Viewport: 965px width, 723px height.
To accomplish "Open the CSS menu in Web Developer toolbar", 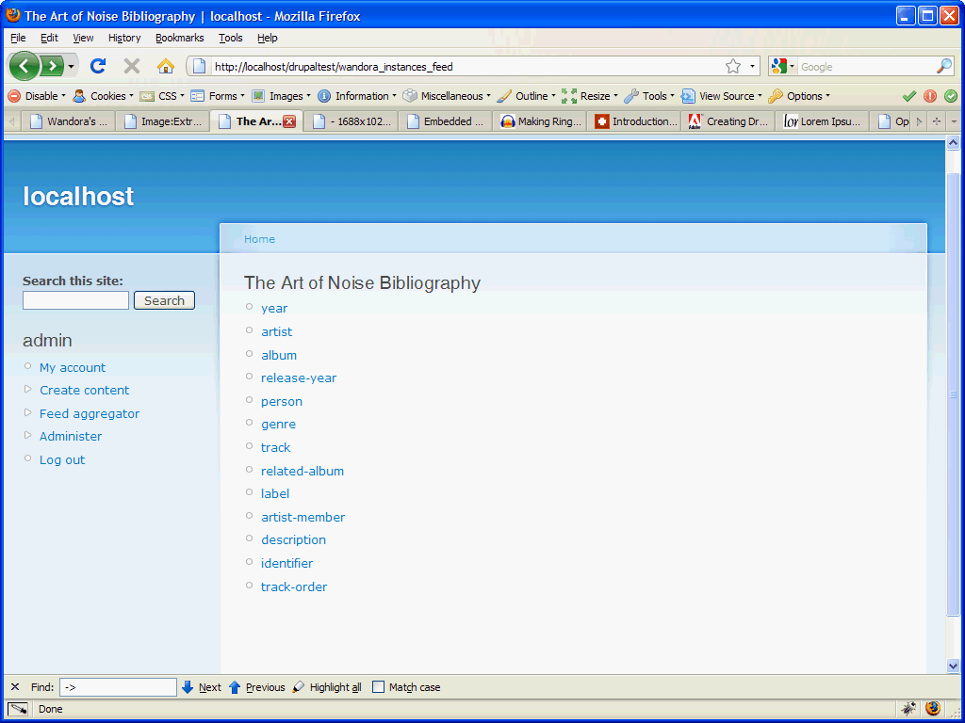I will coord(164,95).
